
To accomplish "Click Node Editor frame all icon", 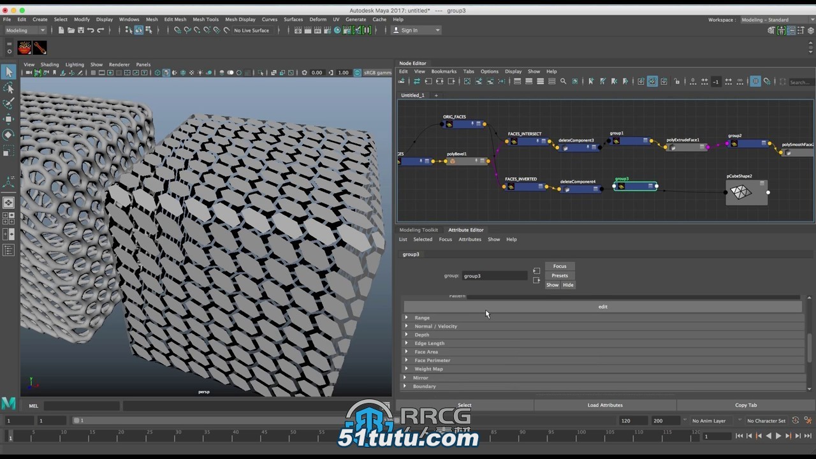I will [x=467, y=82].
